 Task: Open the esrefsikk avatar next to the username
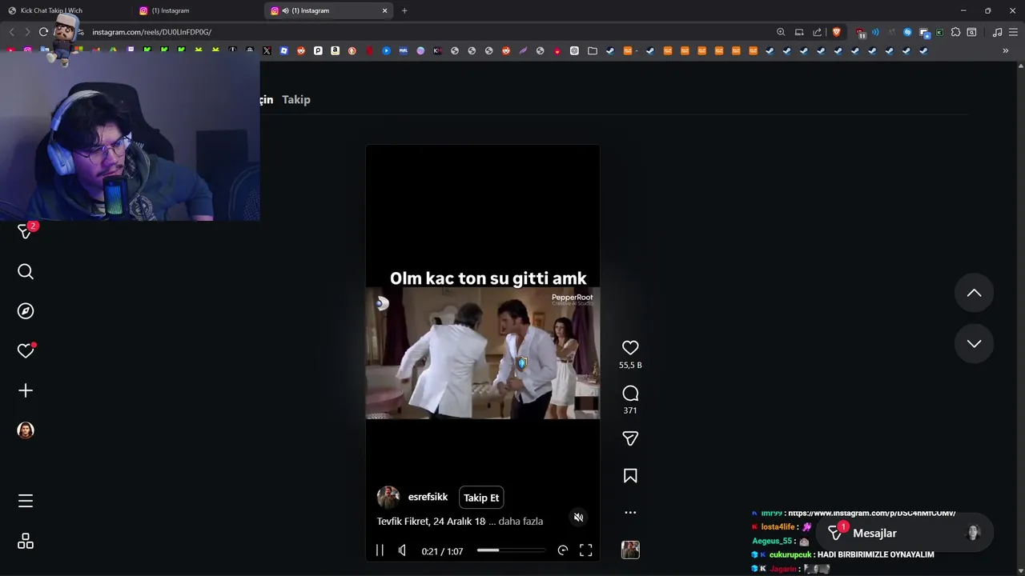pyautogui.click(x=388, y=497)
